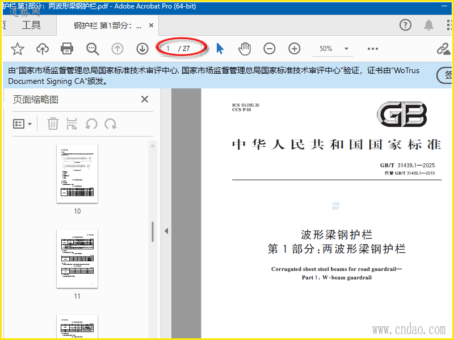The image size is (454, 340).
Task: Select page 10 thumbnail
Action: (77, 174)
